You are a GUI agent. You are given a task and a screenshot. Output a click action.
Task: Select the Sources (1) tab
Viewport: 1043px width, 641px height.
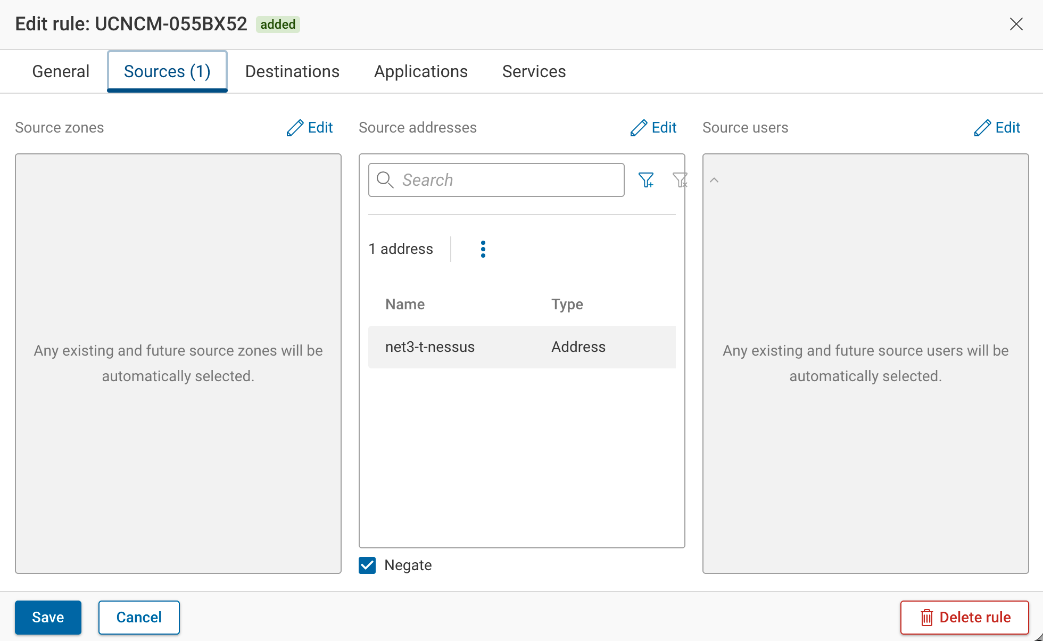pos(167,71)
